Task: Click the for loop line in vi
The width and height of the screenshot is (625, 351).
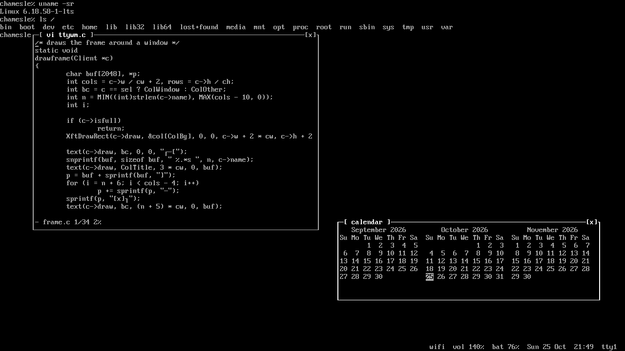Action: [x=133, y=183]
